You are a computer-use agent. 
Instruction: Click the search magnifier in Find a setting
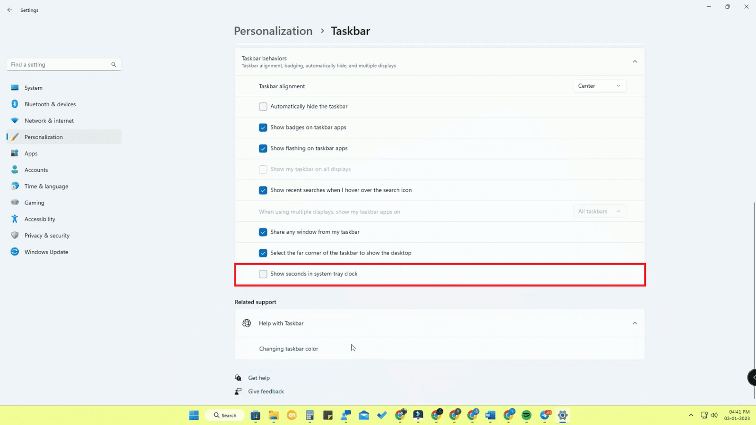pos(113,65)
